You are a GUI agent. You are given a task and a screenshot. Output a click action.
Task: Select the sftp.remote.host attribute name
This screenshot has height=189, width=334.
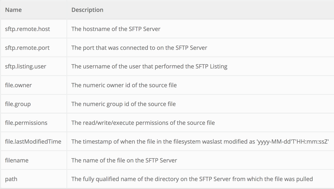click(x=27, y=29)
